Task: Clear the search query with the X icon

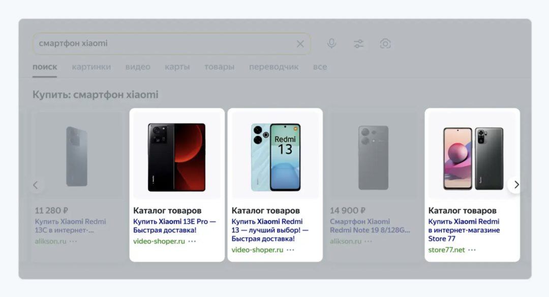Action: [300, 44]
